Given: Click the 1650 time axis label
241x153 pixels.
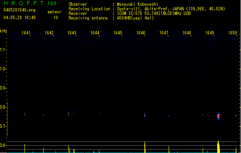Looking at the screenshot, I should pyautogui.click(x=233, y=33).
